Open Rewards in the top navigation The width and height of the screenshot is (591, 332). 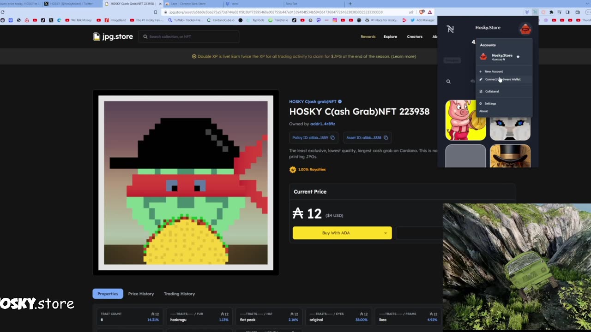368,36
